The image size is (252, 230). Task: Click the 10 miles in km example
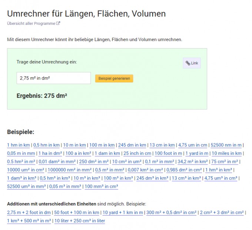tap(226, 153)
